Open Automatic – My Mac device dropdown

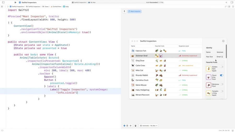[149, 126]
